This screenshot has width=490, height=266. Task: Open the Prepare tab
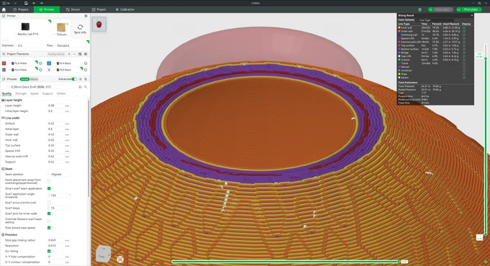21,9
